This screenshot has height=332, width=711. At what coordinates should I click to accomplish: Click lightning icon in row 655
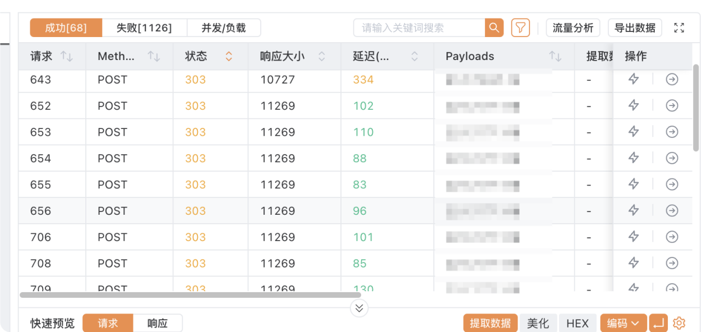coord(634,185)
